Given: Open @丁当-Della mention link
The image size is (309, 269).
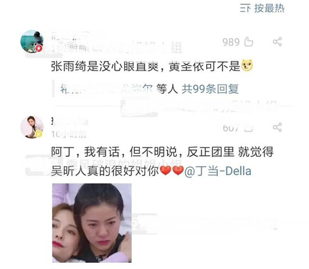Looking at the screenshot, I should 218,171.
